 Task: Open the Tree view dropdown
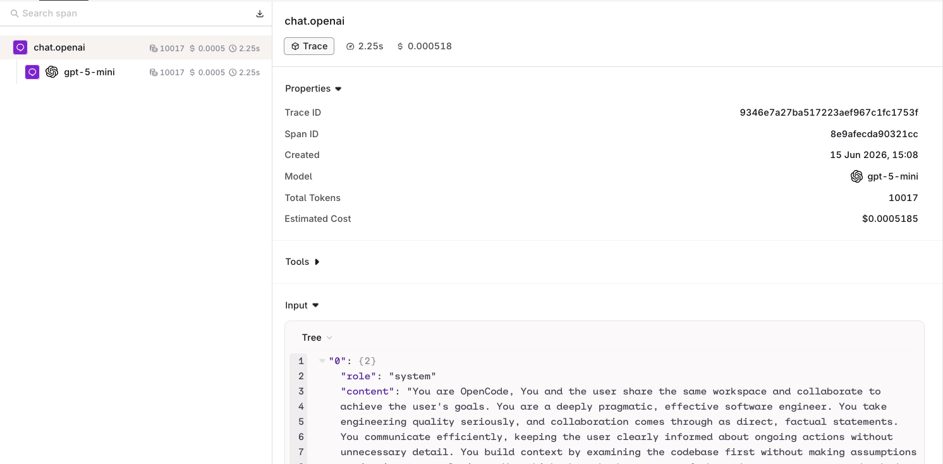coord(317,338)
